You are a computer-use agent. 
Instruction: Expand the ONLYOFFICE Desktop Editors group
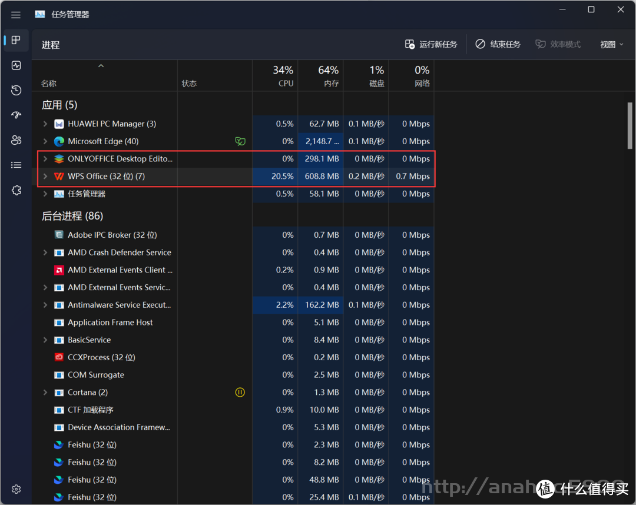pos(45,159)
